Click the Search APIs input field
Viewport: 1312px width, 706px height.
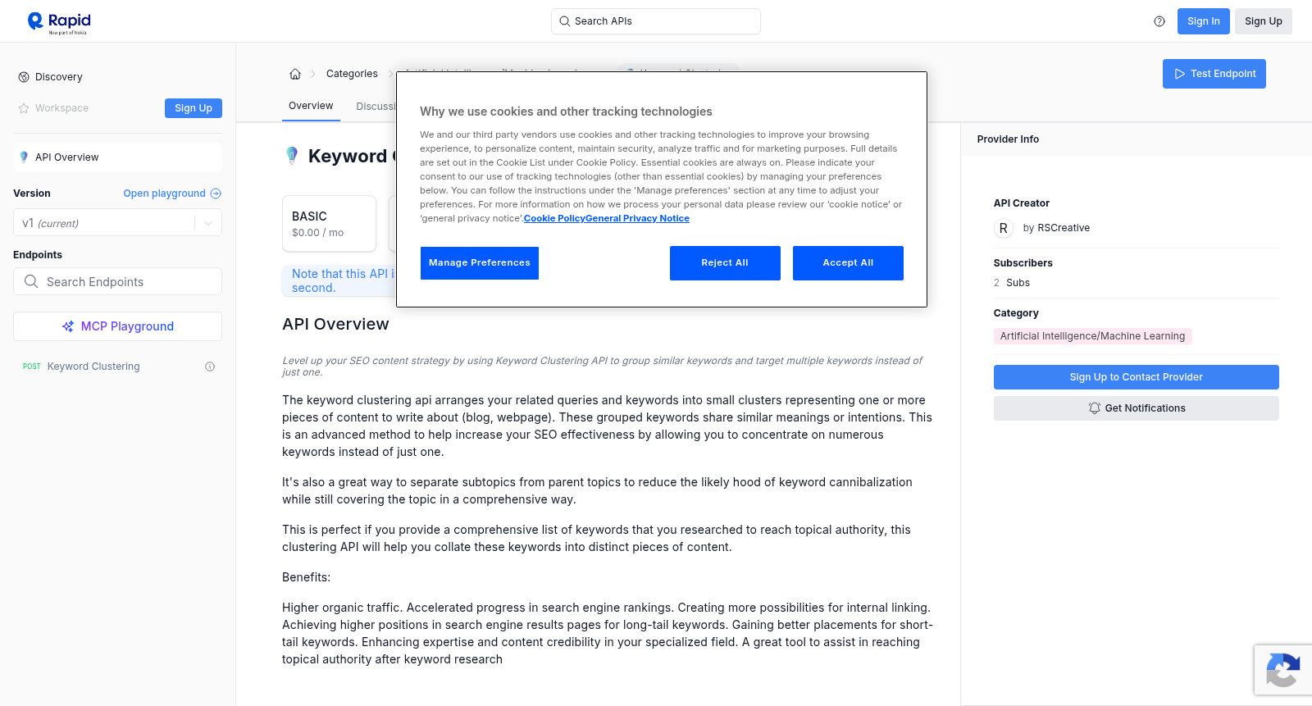coord(656,21)
